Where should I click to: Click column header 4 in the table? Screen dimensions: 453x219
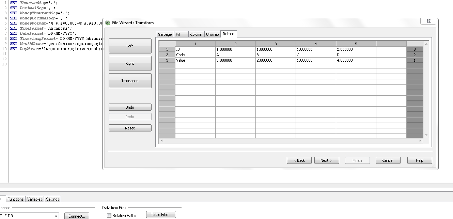click(316, 44)
